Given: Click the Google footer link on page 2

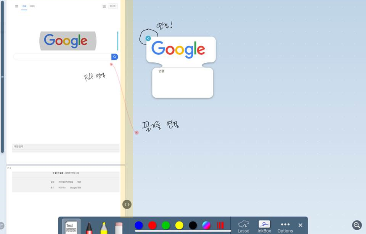Looking at the screenshot, I should [x=75, y=188].
